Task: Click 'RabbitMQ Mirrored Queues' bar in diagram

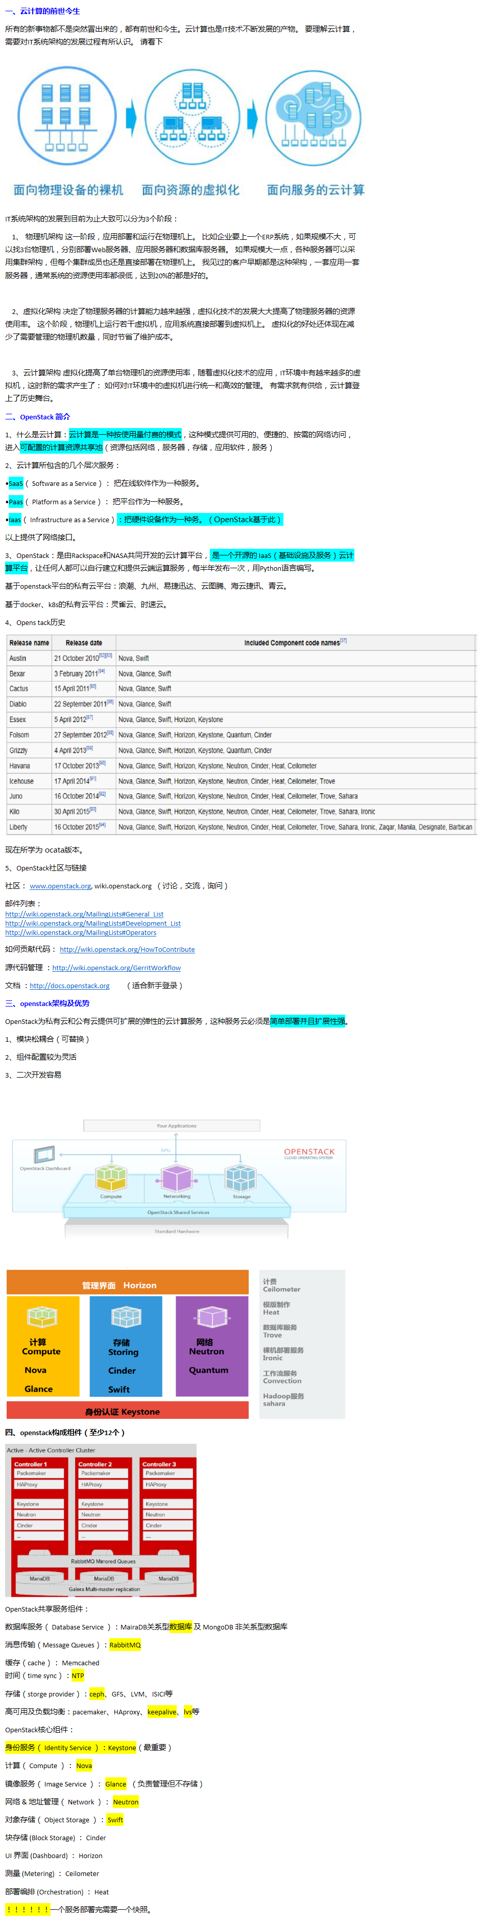Action: coord(104,1561)
